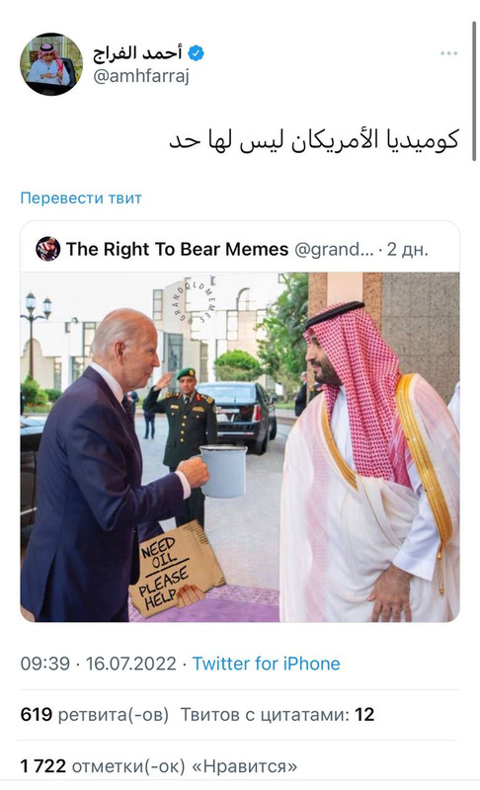
Task: Click the quoted tweet card header
Action: click(240, 249)
